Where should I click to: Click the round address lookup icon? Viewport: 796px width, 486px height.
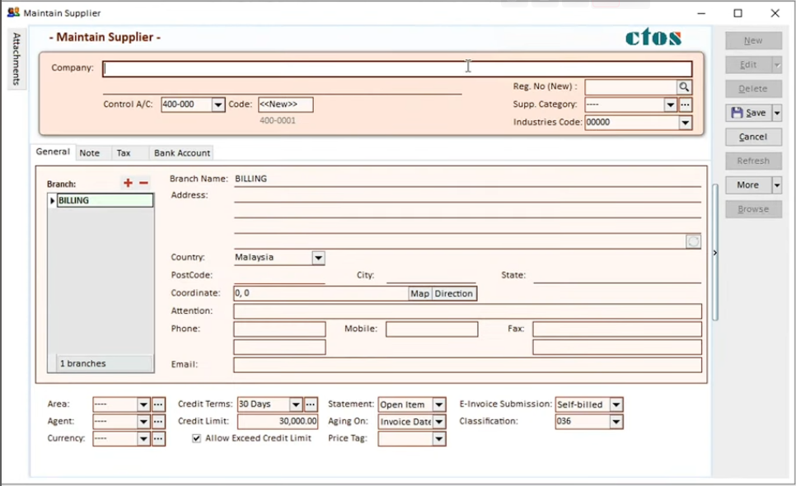tap(694, 241)
